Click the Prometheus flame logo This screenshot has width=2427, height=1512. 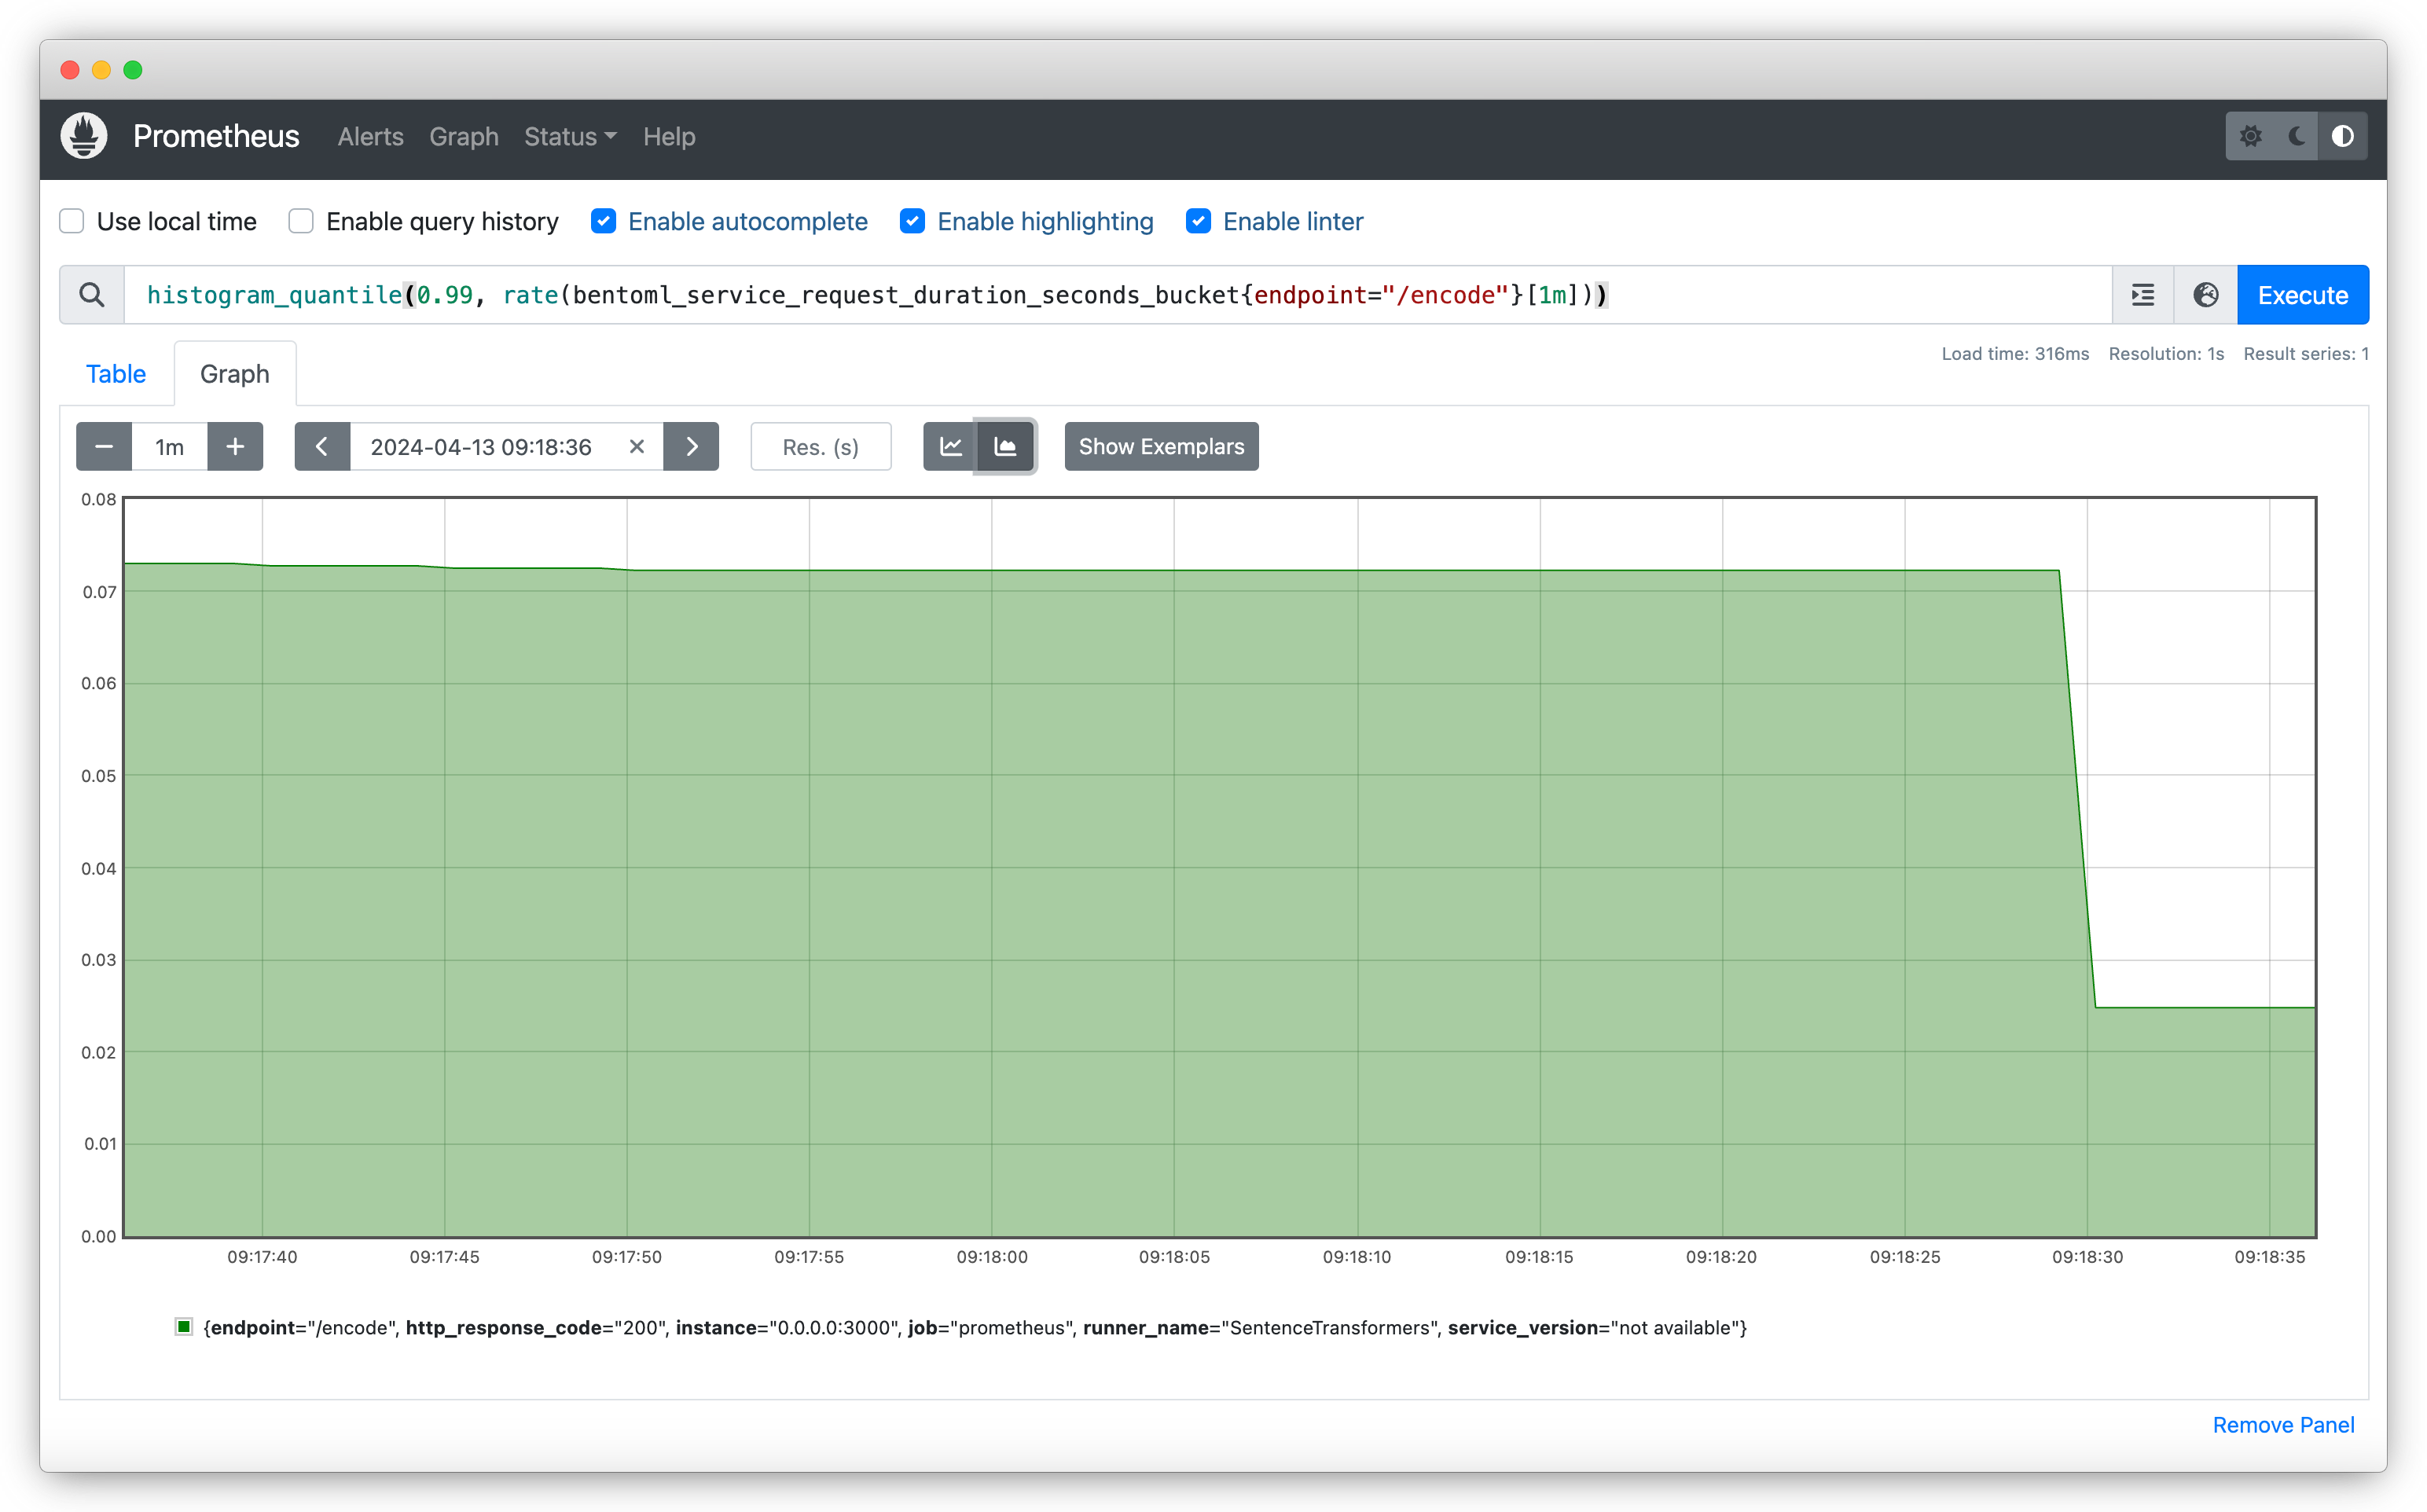pos(84,136)
